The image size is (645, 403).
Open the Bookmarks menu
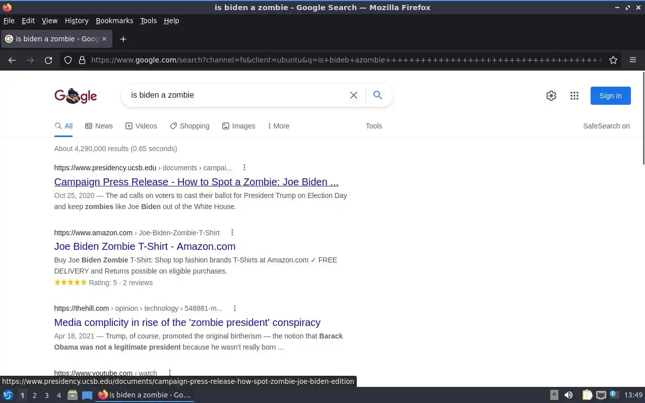click(114, 21)
